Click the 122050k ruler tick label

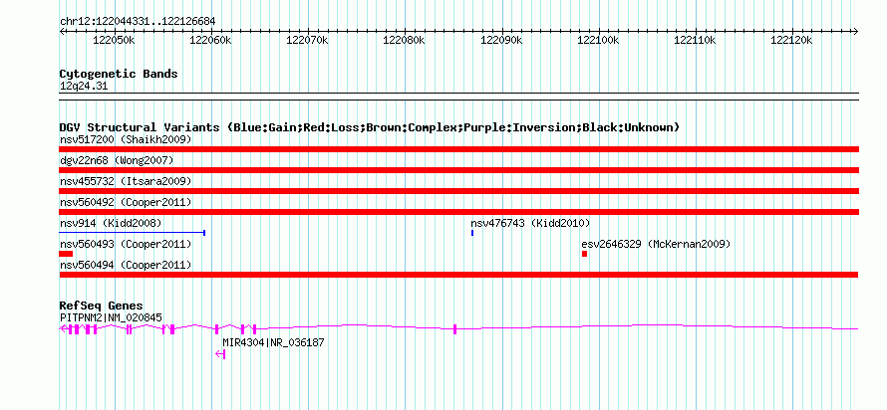pyautogui.click(x=114, y=41)
